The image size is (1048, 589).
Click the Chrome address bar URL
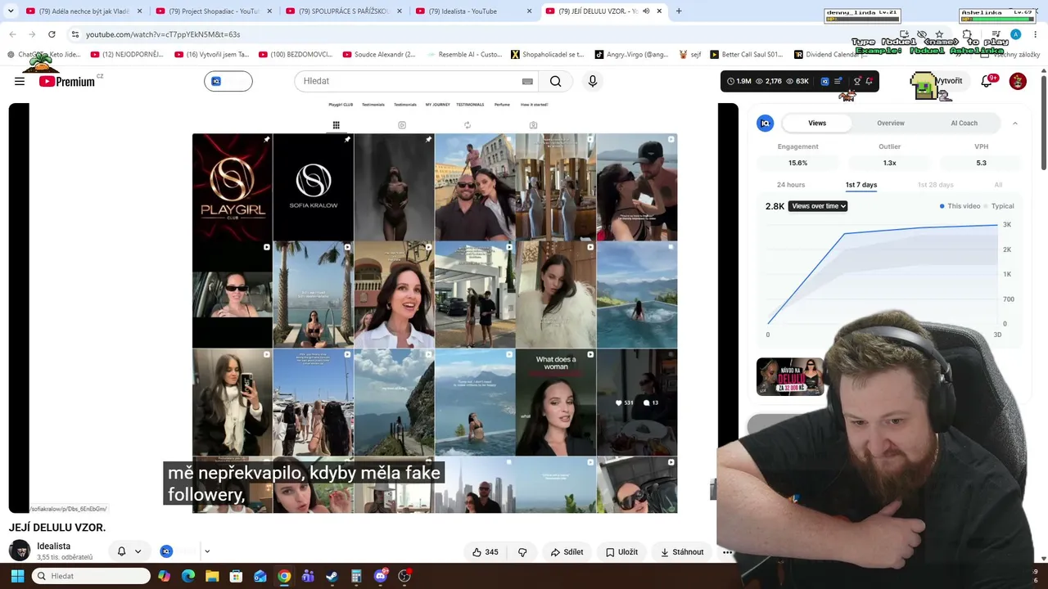(x=163, y=34)
